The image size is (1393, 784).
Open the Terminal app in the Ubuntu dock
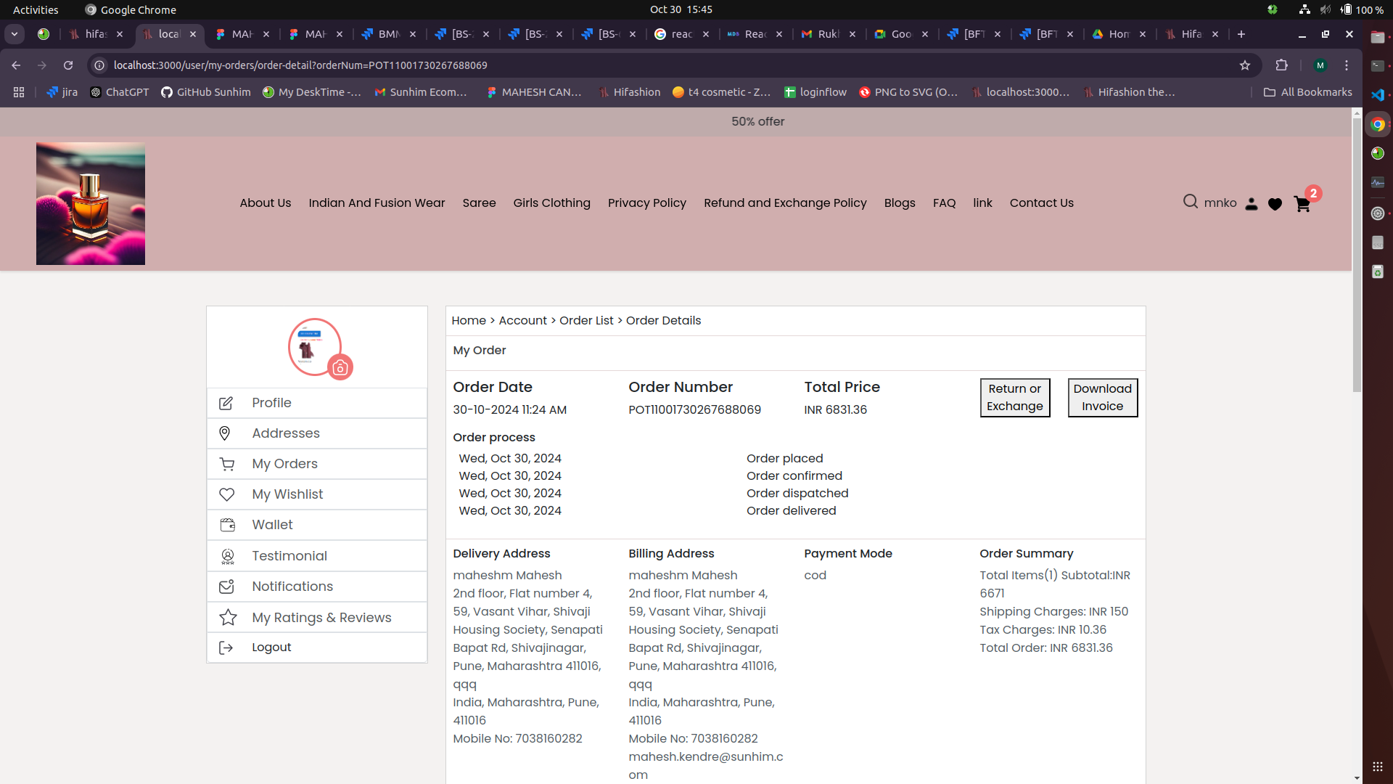(x=1378, y=66)
